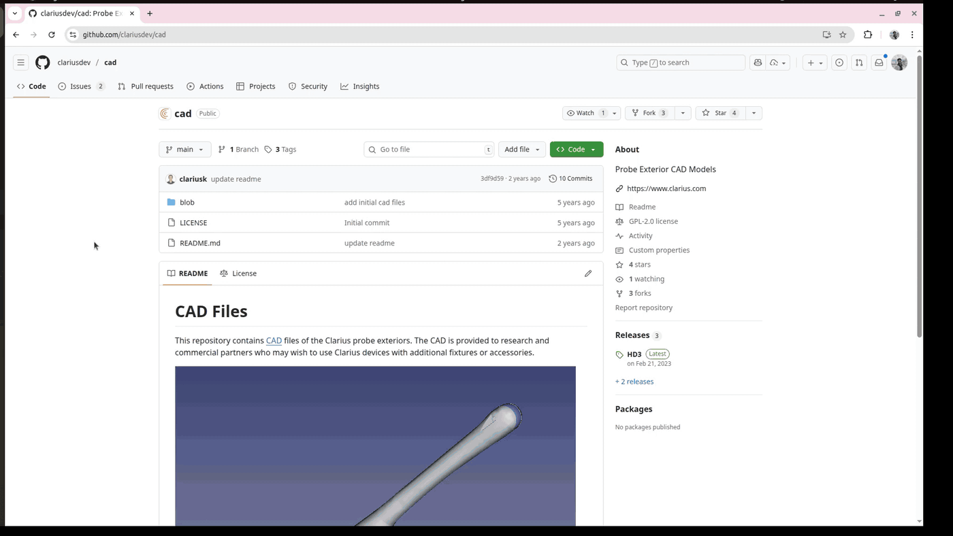The width and height of the screenshot is (953, 536).
Task: Open the HD3 latest release
Action: click(634, 354)
